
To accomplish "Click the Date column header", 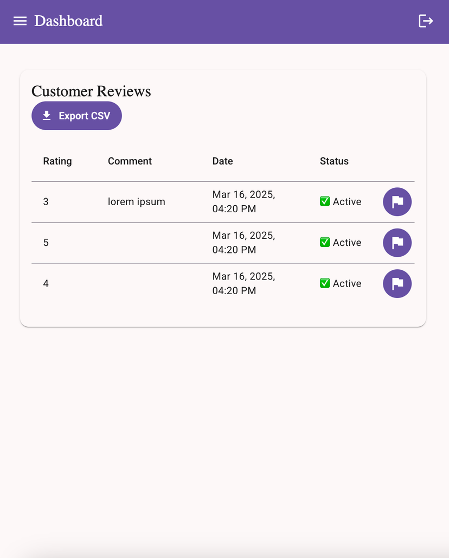I will pyautogui.click(x=222, y=161).
